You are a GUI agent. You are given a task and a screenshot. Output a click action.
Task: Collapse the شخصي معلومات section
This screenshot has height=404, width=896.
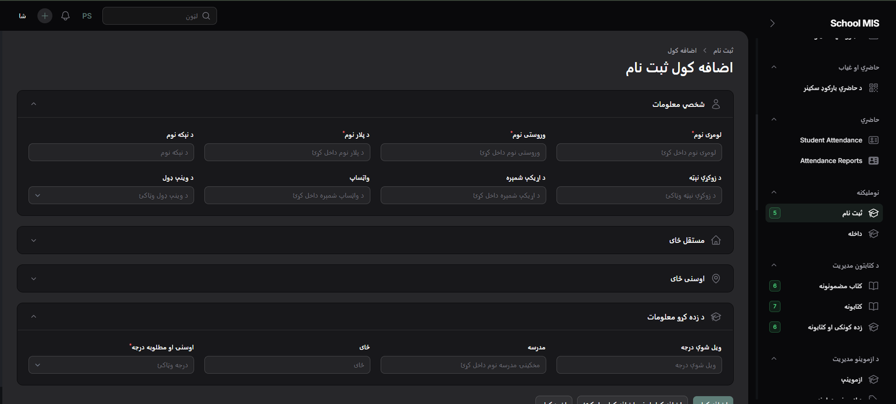pos(34,104)
